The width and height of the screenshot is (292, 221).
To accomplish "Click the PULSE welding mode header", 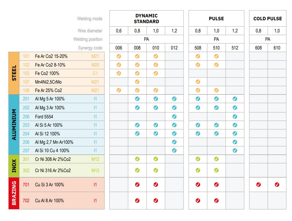I will point(216,19).
